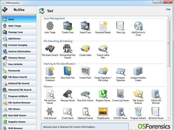Click User Activity in the sidebar
The height and width of the screenshot is (130, 174).
pyautogui.click(x=19, y=64)
